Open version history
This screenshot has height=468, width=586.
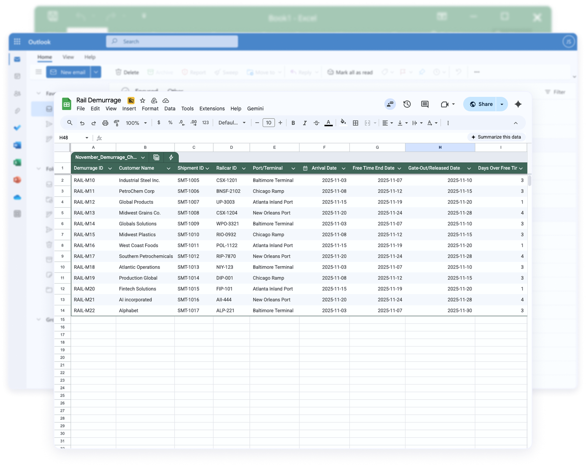407,104
